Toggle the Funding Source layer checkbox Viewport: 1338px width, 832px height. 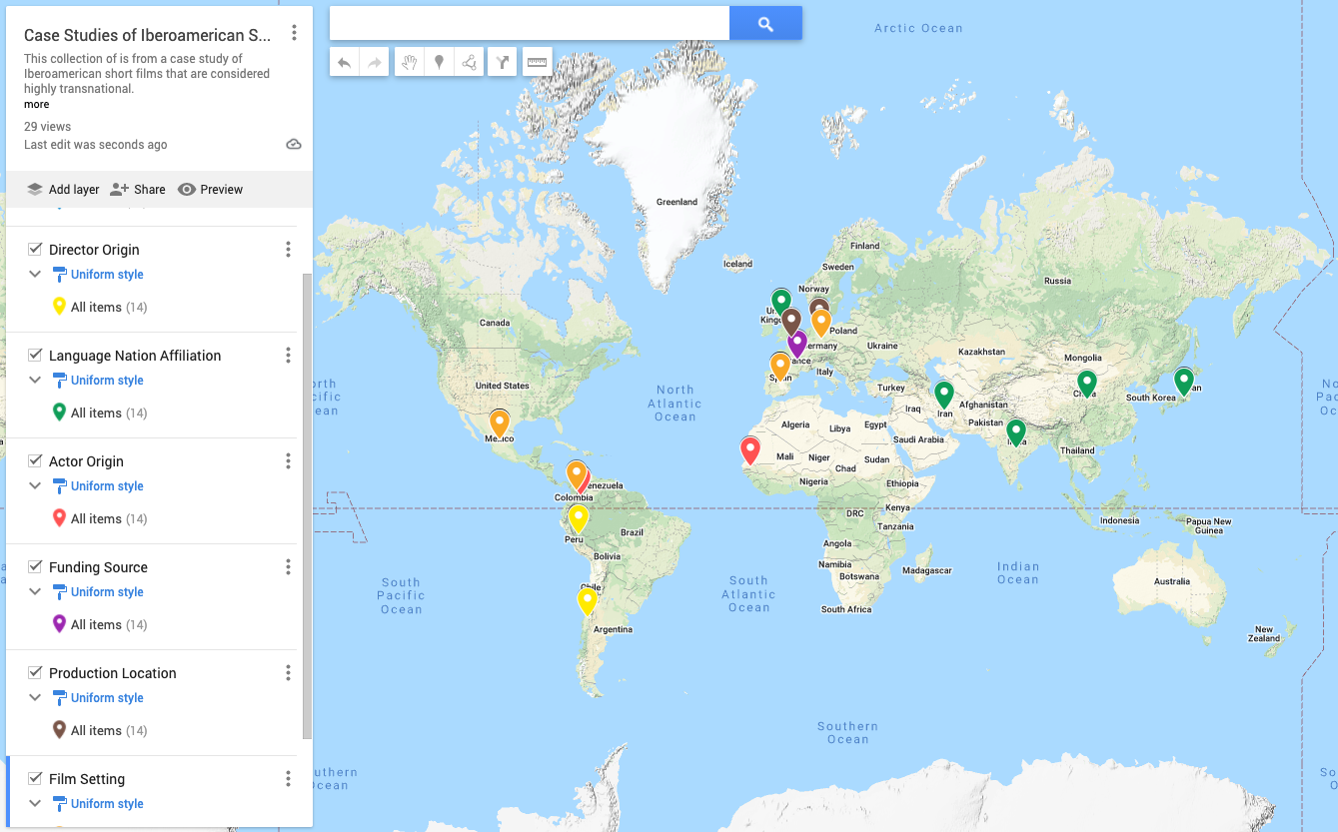[x=35, y=567]
